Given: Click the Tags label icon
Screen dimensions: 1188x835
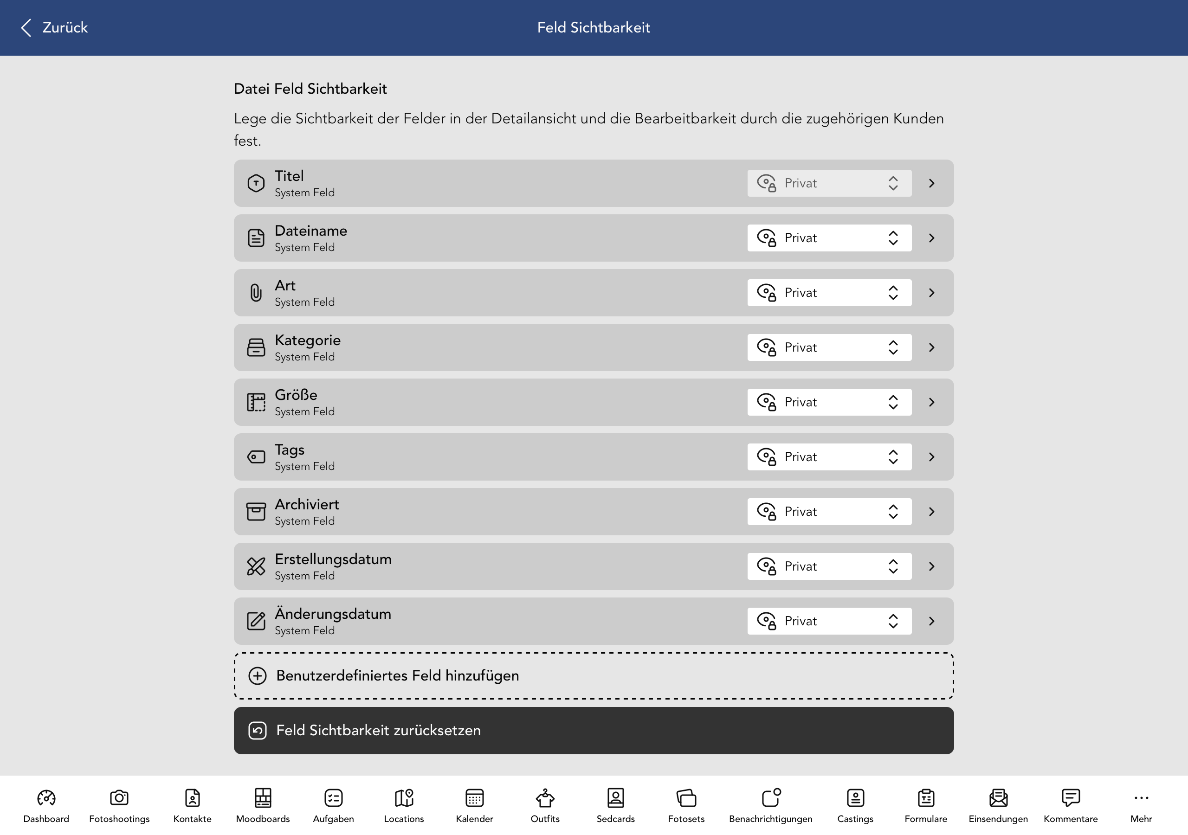Looking at the screenshot, I should 256,457.
